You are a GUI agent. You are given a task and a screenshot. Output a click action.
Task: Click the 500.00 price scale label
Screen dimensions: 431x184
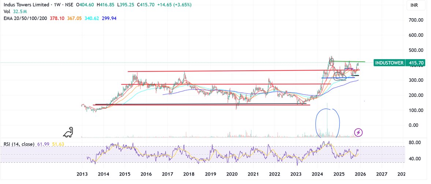[416, 50]
